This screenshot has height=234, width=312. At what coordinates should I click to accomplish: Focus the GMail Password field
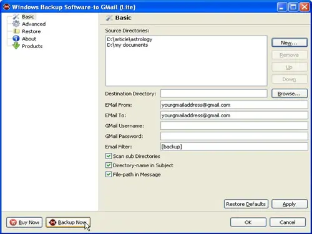[234, 136]
